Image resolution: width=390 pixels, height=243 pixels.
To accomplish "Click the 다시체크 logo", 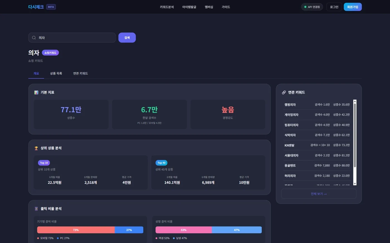I will tap(36, 7).
